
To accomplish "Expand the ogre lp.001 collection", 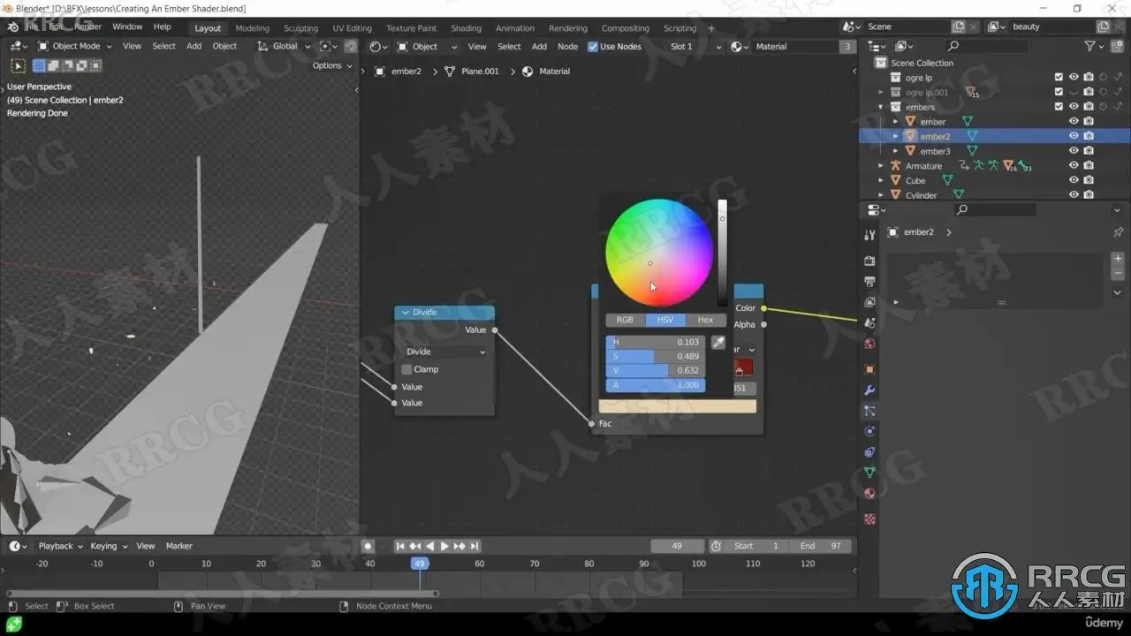I will [x=881, y=92].
